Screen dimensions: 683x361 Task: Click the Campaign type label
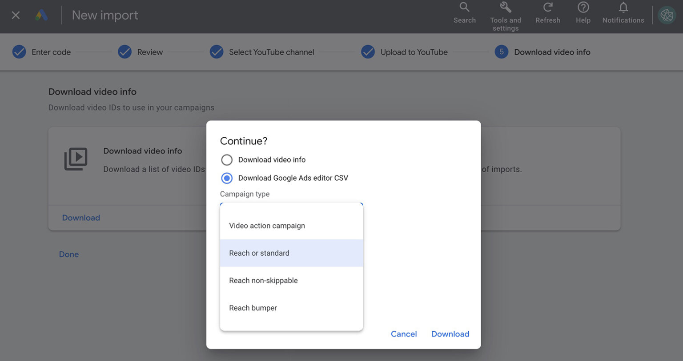click(245, 194)
